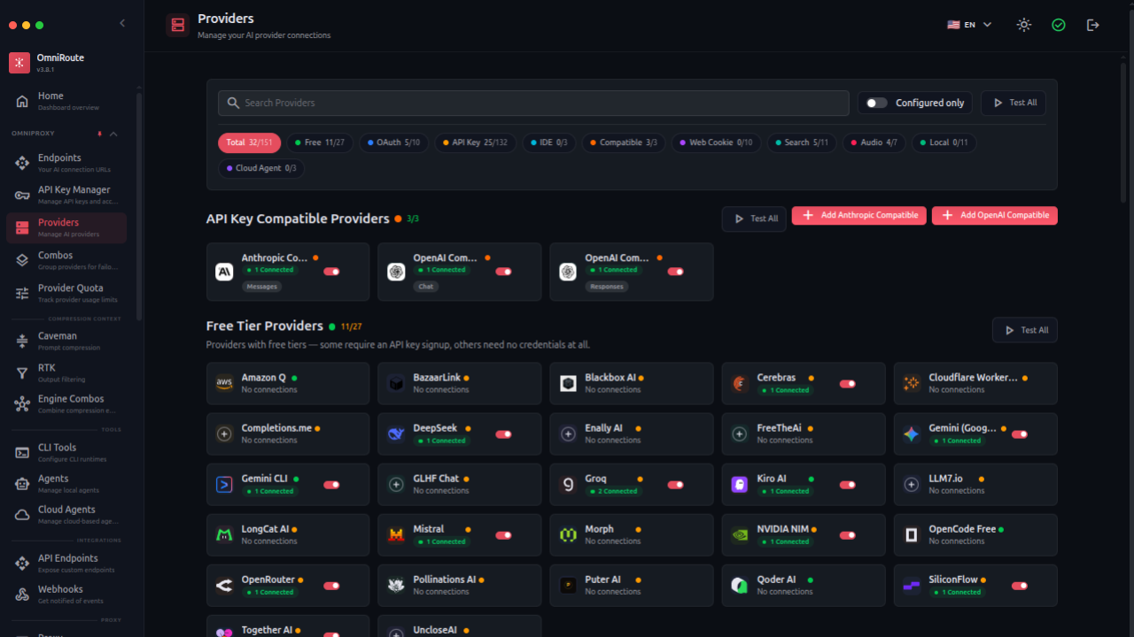The width and height of the screenshot is (1134, 637).
Task: Click Test All next to Configured only
Action: [x=1014, y=103]
